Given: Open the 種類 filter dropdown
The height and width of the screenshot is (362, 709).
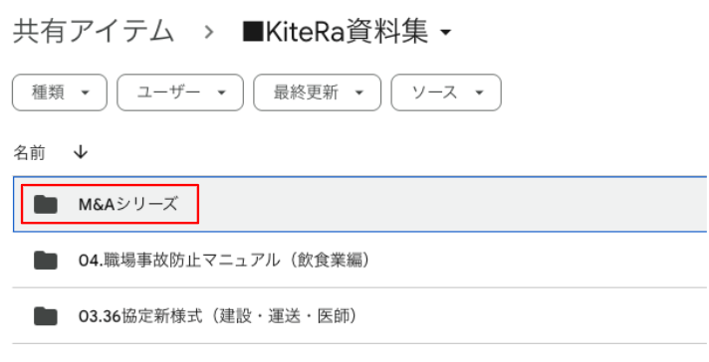Looking at the screenshot, I should coord(60,92).
